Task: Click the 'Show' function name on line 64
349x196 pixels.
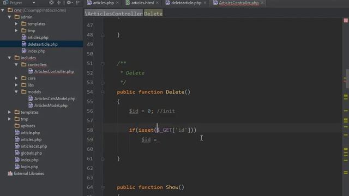Action: tap(172, 187)
